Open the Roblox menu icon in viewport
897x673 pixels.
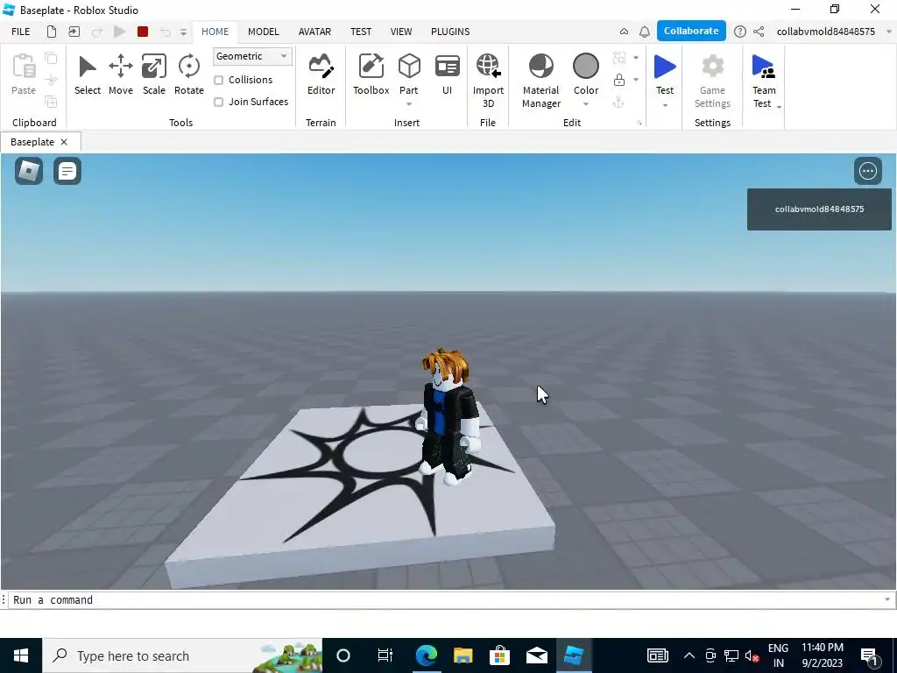coord(29,171)
